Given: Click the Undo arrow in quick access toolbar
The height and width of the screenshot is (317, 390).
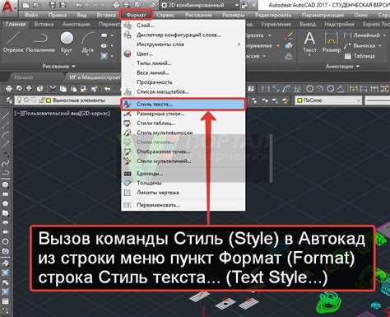Looking at the screenshot, I should click(78, 5).
